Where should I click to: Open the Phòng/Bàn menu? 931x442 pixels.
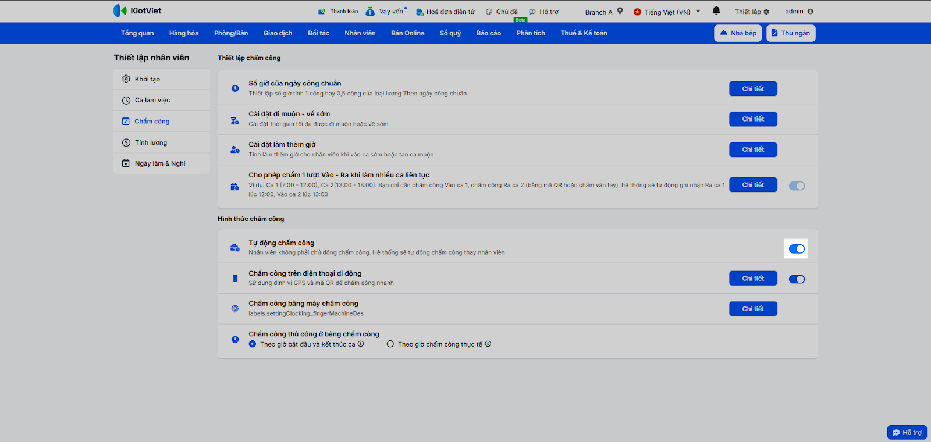coord(231,33)
